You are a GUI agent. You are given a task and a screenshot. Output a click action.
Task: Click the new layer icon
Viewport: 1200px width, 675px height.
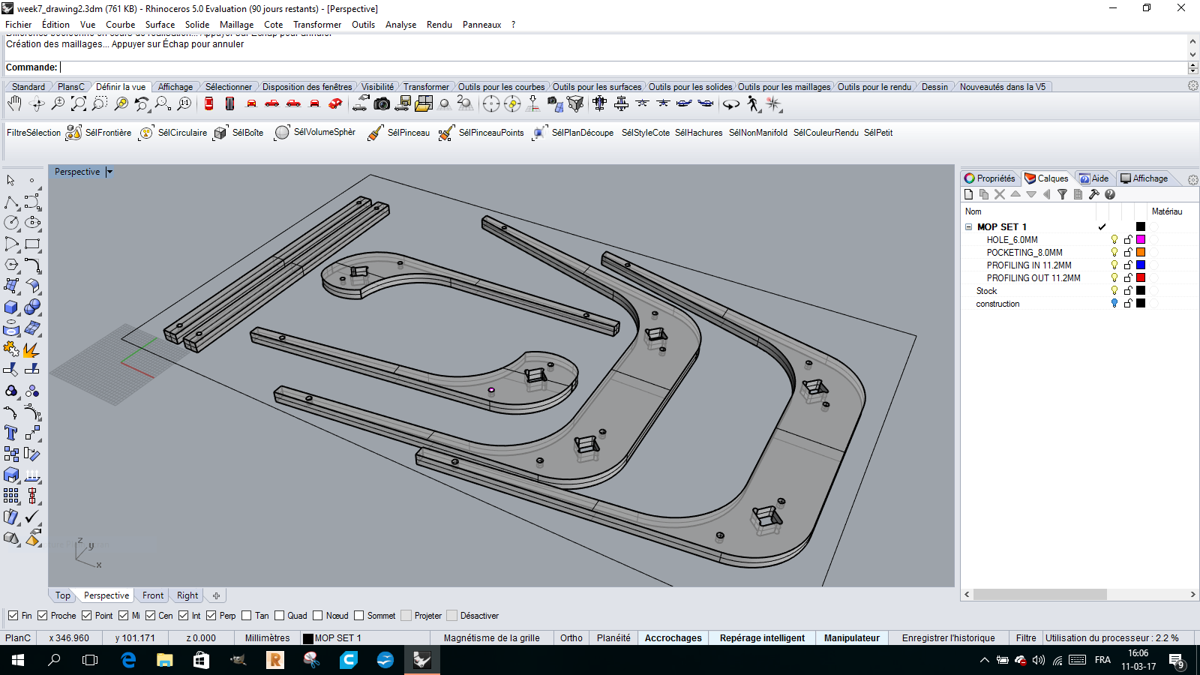click(x=969, y=194)
